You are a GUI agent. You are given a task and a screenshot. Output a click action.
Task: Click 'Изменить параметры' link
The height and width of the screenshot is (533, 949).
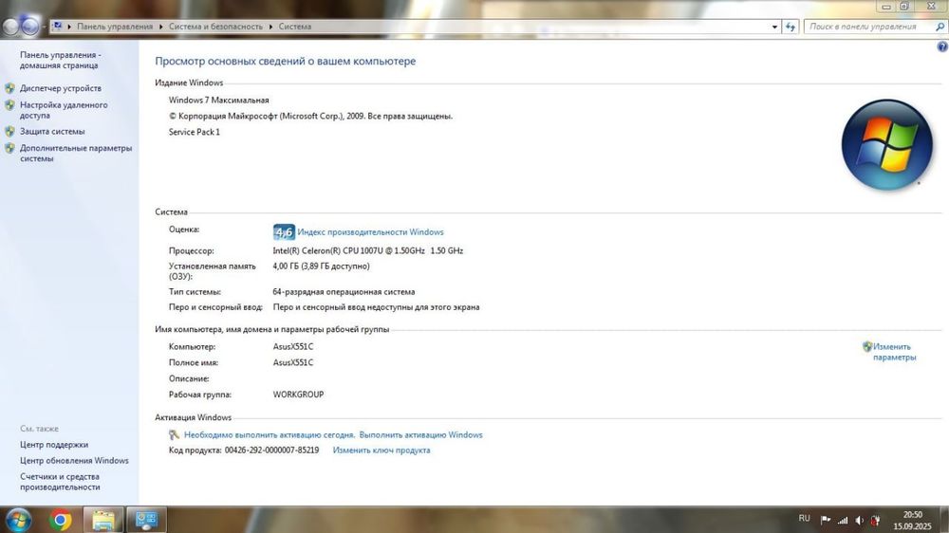[894, 352]
